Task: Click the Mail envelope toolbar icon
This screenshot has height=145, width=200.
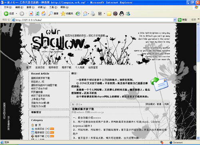Action: (x=85, y=14)
